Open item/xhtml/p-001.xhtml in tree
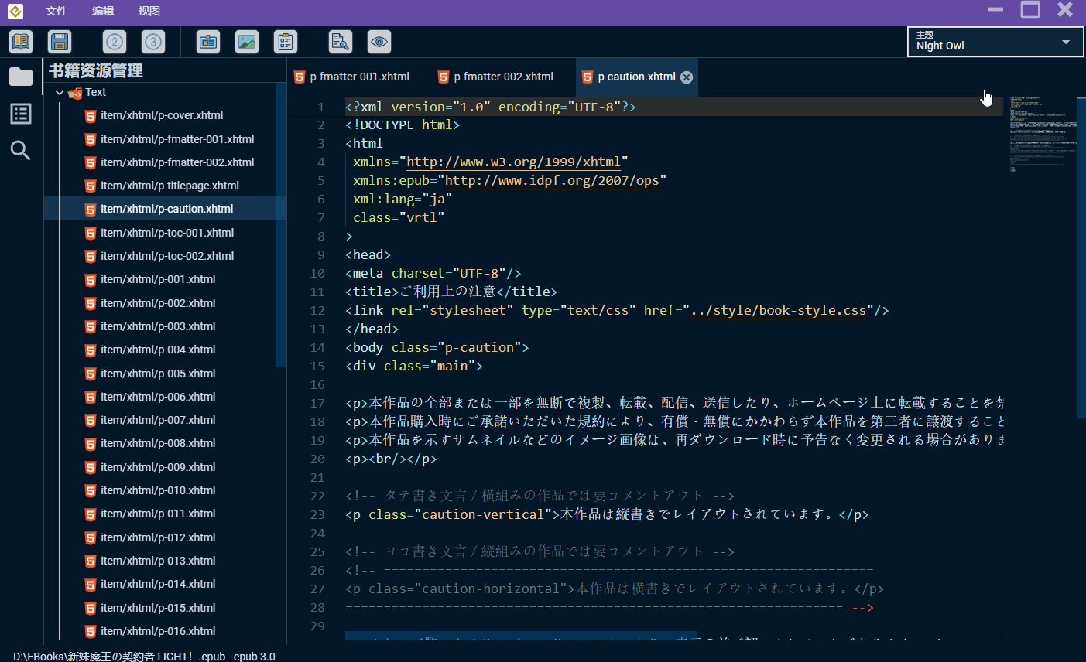 click(158, 279)
